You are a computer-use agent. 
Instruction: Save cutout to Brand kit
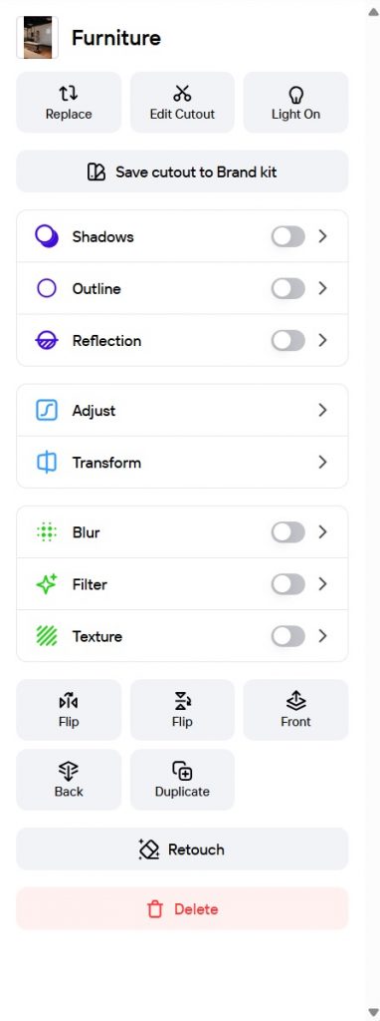(182, 171)
